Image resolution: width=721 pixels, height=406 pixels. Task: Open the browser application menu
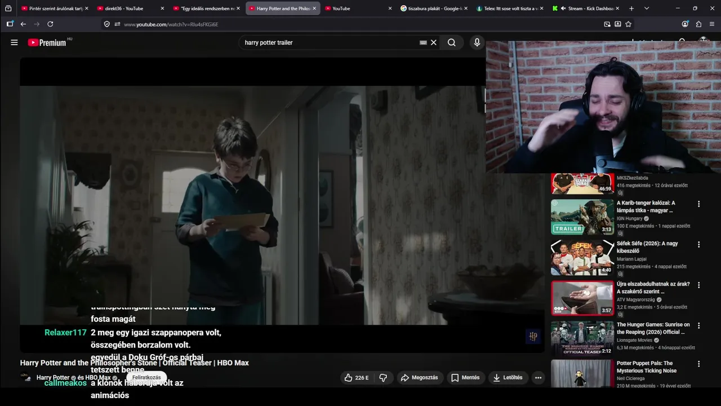(x=712, y=24)
